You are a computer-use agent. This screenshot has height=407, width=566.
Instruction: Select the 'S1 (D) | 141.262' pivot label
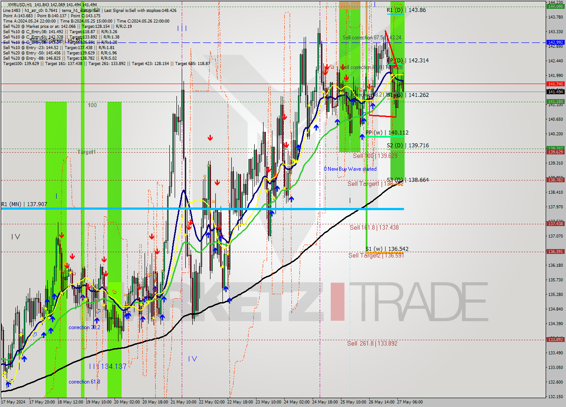tap(408, 95)
